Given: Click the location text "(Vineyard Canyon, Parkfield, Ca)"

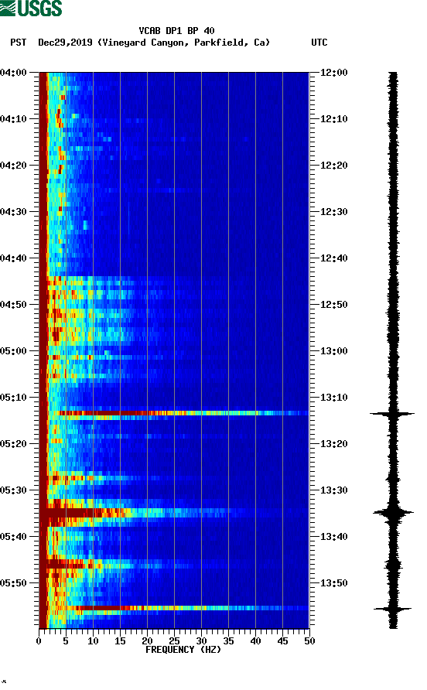Looking at the screenshot, I should coord(183,43).
